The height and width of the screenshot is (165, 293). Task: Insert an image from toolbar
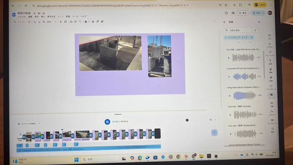click(x=71, y=22)
